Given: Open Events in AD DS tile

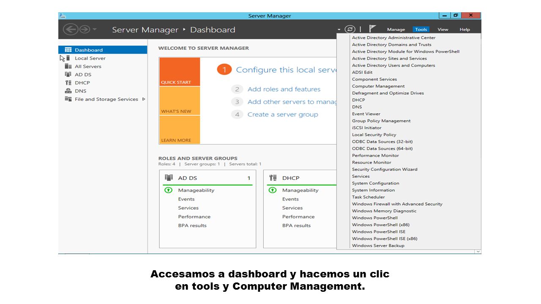Looking at the screenshot, I should (x=186, y=199).
